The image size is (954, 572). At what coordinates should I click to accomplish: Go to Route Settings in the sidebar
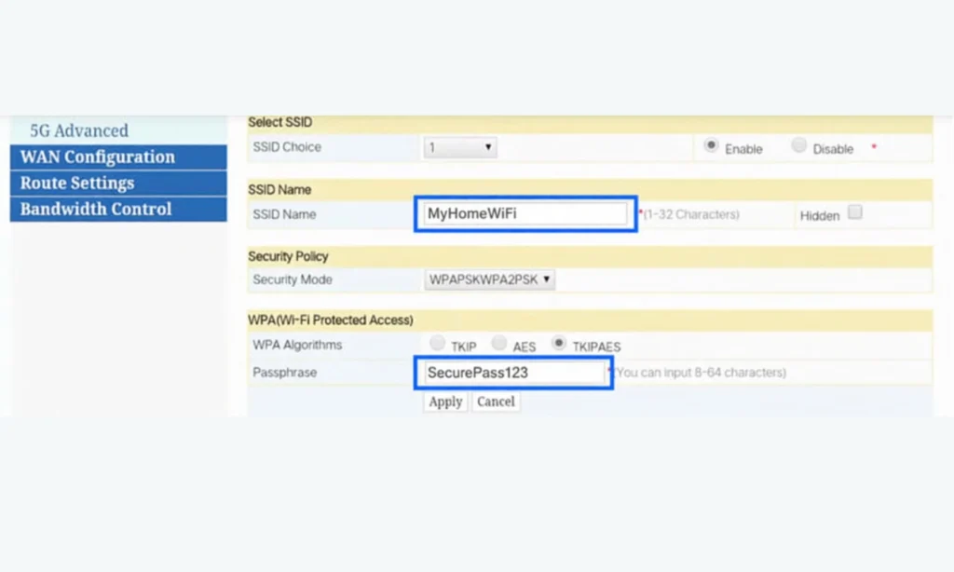77,183
